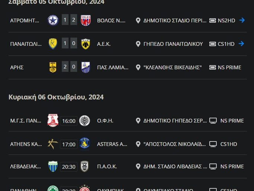
Task: Click the O.F.I. team crest
Action: tap(85, 121)
